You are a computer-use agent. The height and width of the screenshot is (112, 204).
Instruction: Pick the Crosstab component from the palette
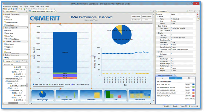(9, 20)
